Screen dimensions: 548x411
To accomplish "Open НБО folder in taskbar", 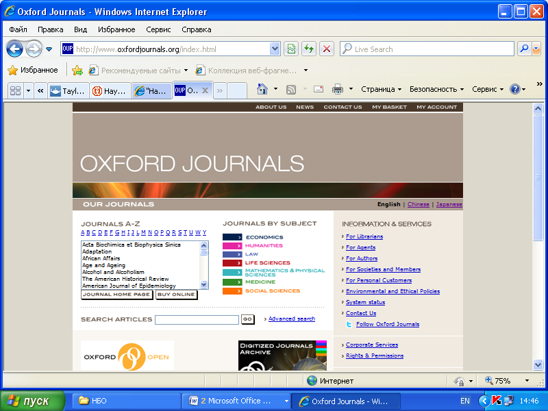I will (x=126, y=401).
